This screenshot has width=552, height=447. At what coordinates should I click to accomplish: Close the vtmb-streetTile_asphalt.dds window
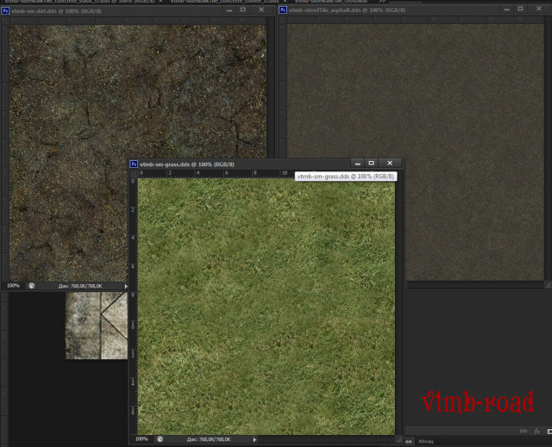[x=539, y=9]
